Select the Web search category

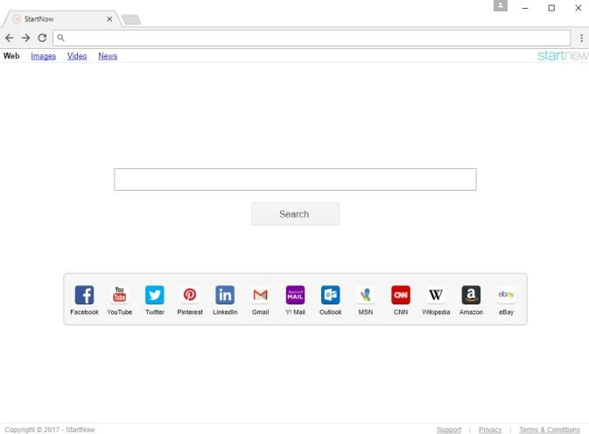(11, 56)
